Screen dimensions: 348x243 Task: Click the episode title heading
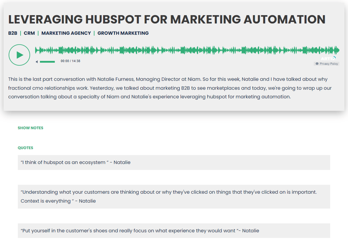[x=167, y=19]
